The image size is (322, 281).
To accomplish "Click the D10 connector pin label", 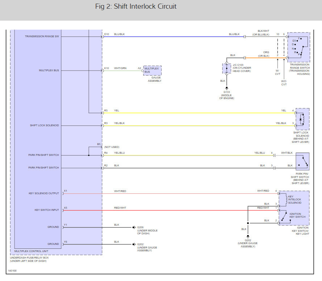I will coord(106,34).
